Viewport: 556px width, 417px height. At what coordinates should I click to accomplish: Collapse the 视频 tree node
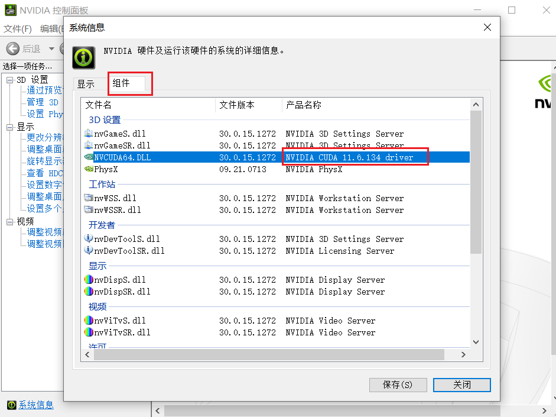click(x=9, y=222)
